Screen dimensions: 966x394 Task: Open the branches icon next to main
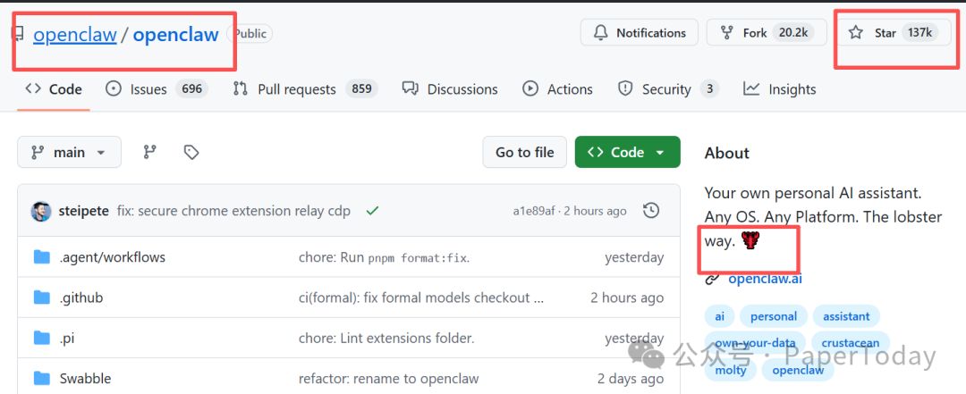click(x=149, y=152)
